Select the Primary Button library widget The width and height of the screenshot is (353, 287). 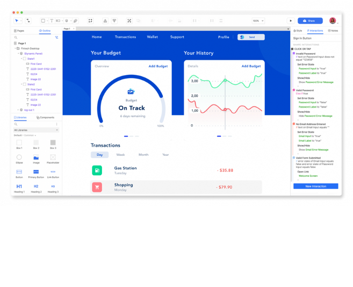[x=36, y=172]
